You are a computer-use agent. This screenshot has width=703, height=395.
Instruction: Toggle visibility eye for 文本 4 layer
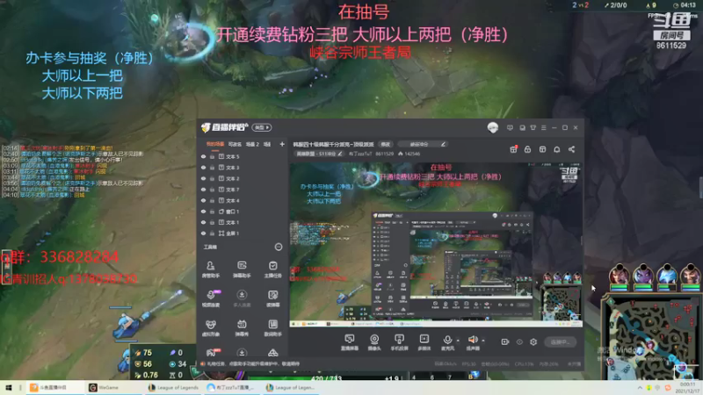tap(204, 201)
